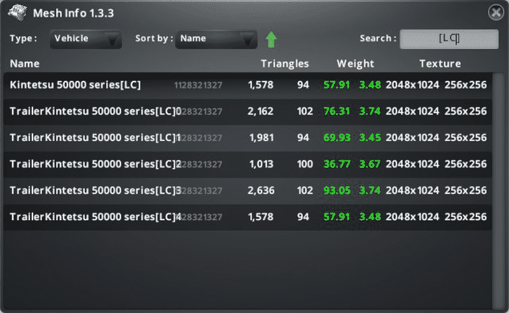Click the Texture column header
509x313 pixels.
pos(440,64)
